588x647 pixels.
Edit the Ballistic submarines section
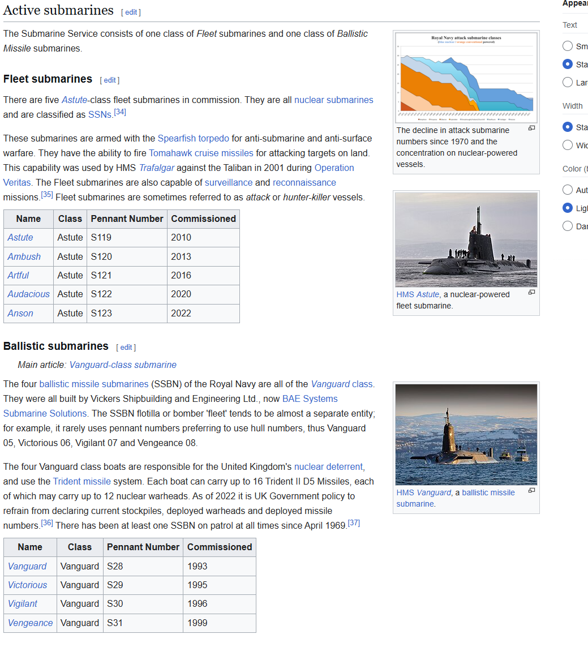pos(126,348)
